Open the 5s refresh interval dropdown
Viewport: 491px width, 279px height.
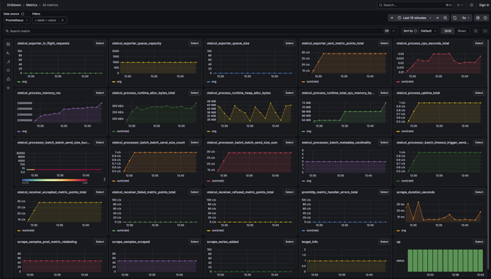(x=466, y=18)
